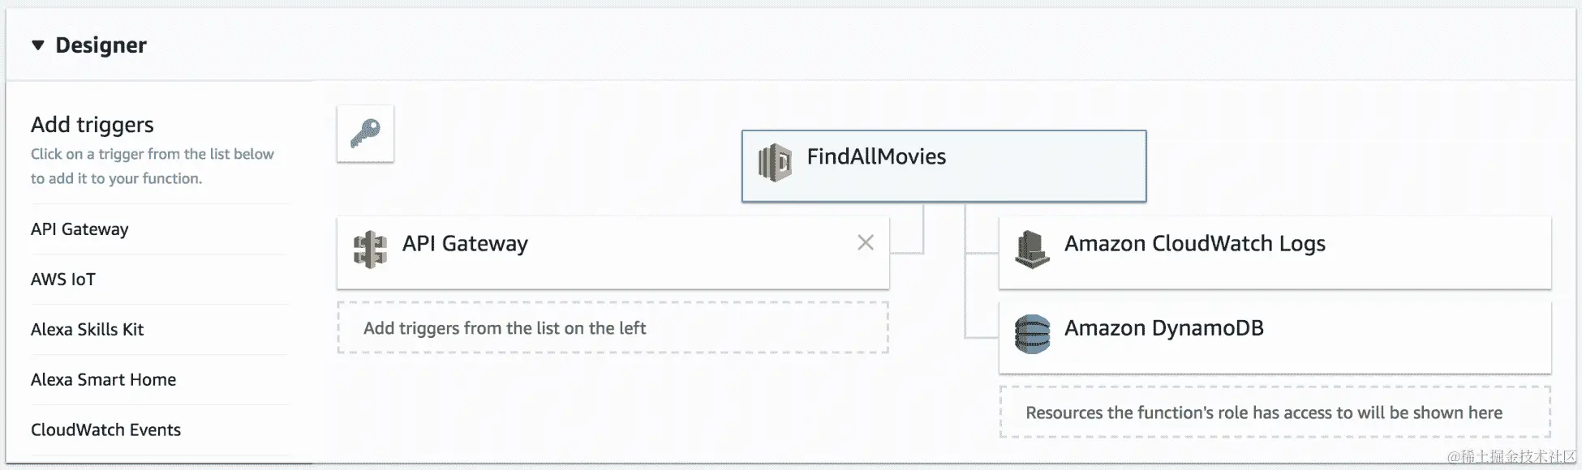Add API Gateway from triggers list
Viewport: 1582px width, 470px height.
coord(80,229)
